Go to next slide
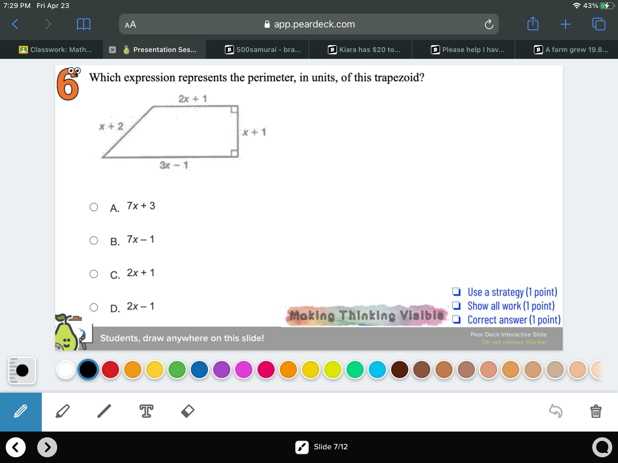 coord(47,447)
